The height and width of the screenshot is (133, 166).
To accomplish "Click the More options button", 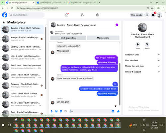I will (103, 38).
